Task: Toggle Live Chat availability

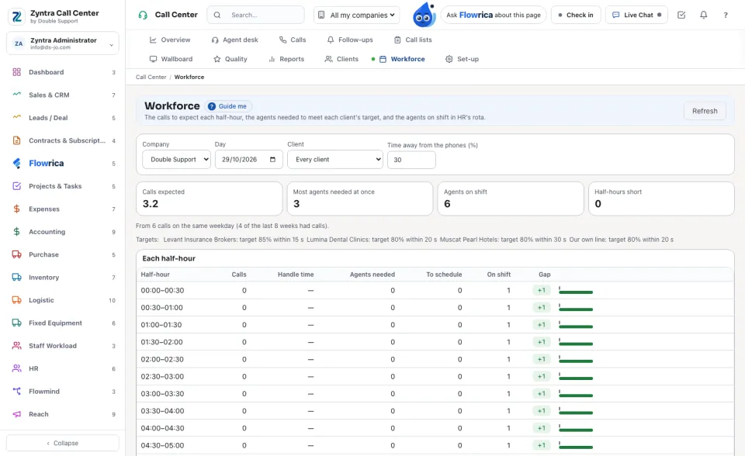Action: 636,16
